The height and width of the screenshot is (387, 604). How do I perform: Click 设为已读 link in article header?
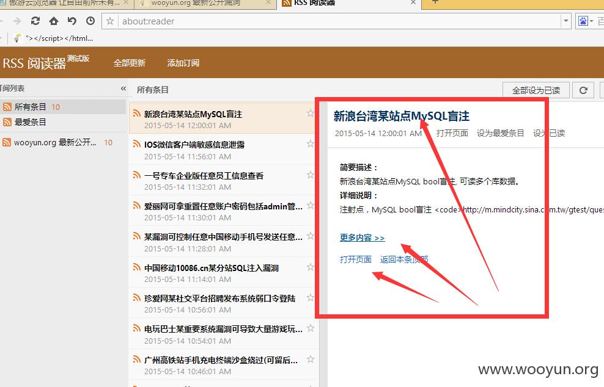549,133
